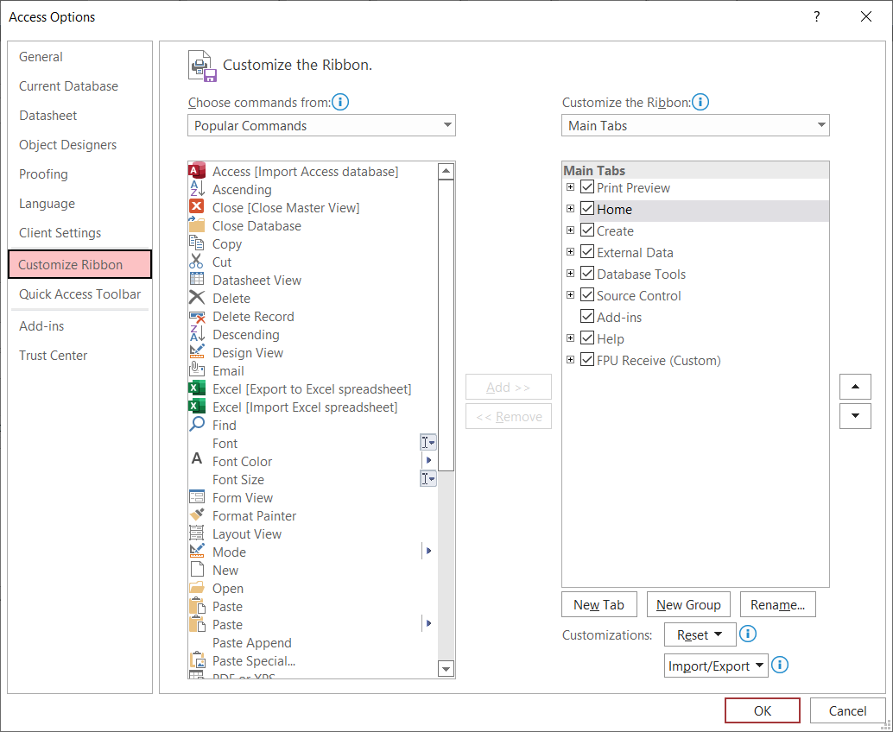Click the commands list vertical scrollbar track
Image resolution: width=893 pixels, height=732 pixels.
[446, 561]
